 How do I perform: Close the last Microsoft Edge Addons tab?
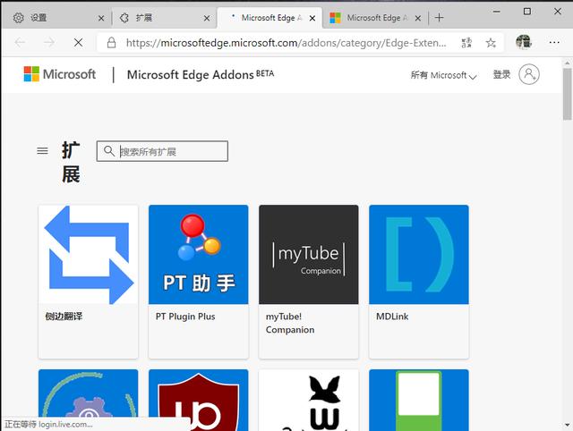coord(418,18)
